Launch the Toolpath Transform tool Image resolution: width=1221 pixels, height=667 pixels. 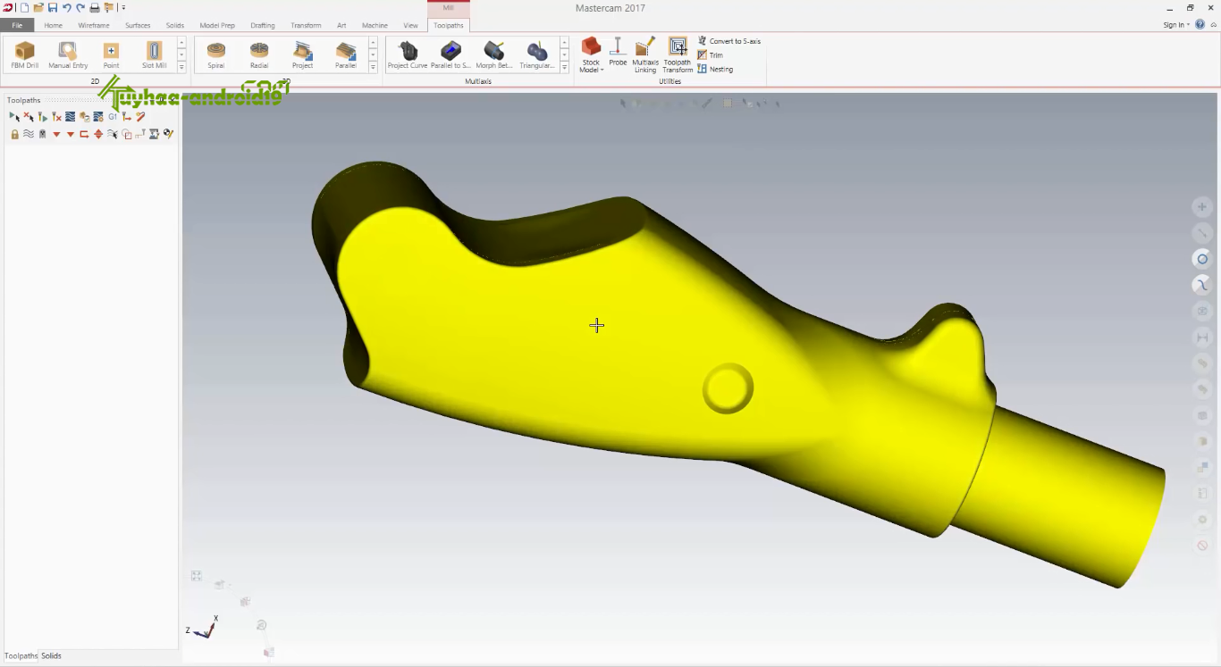(678, 55)
